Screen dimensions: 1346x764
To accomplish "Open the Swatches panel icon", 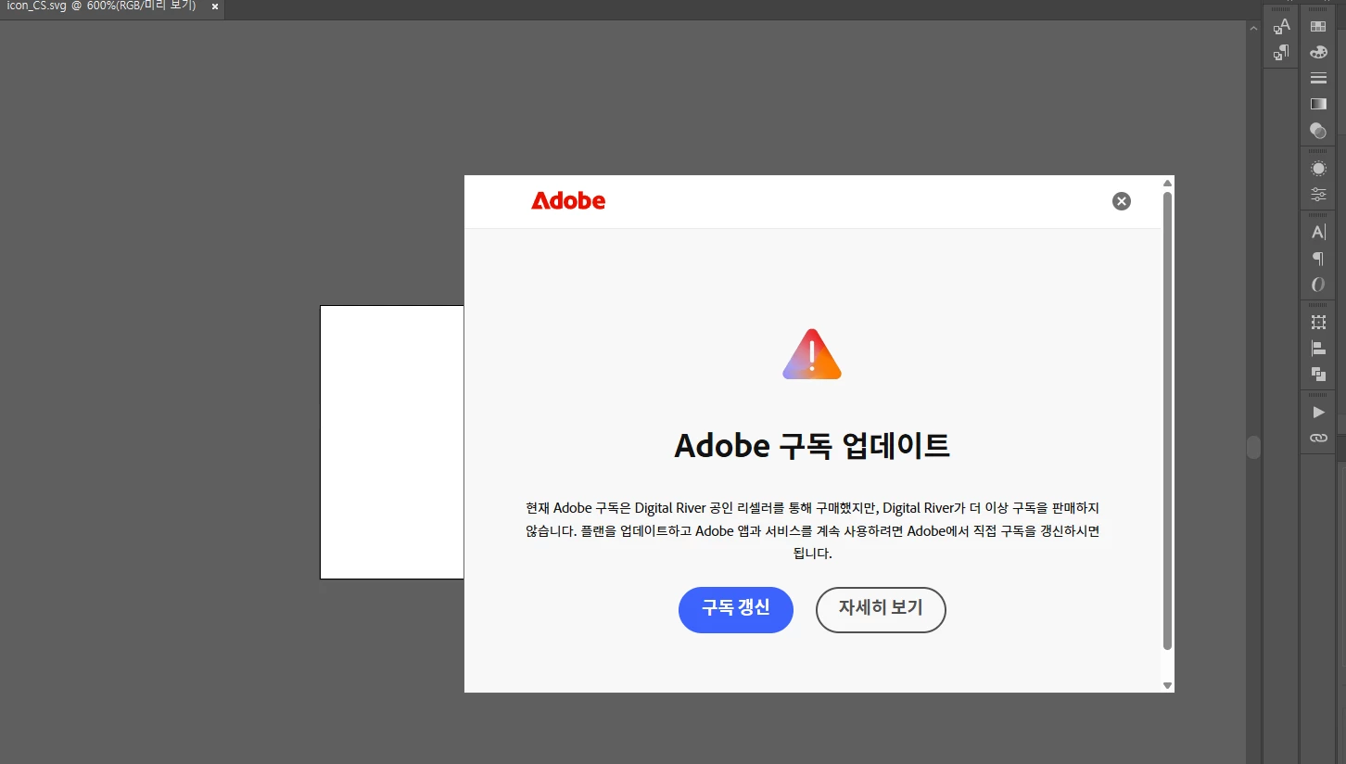I will click(x=1317, y=27).
